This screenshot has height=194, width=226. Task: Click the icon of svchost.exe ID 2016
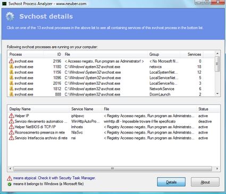11,83
